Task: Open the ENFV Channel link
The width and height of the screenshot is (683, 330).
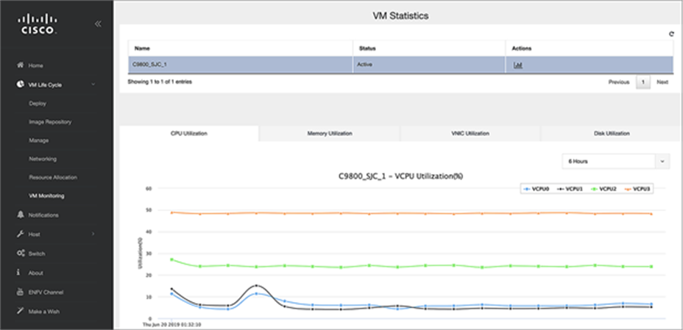Action: [46, 293]
